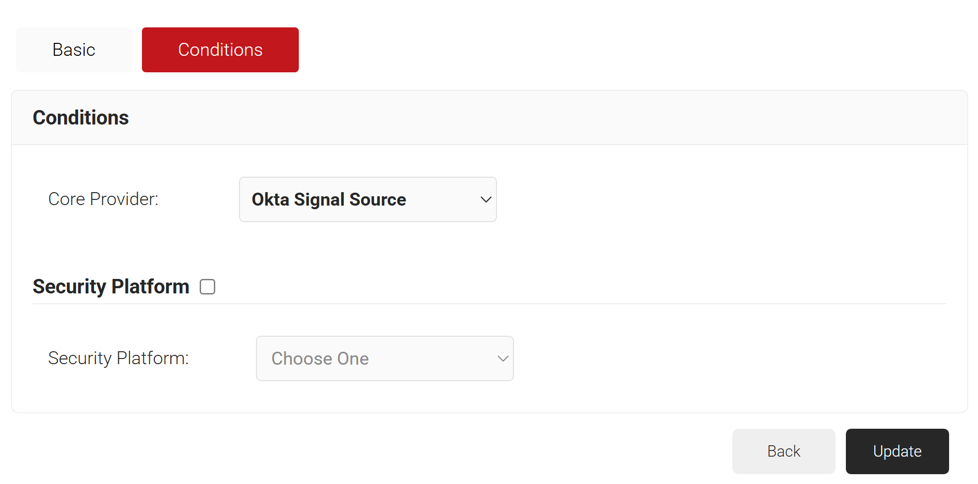Enable the Security Platform checkbox
The height and width of the screenshot is (484, 978).
[207, 287]
